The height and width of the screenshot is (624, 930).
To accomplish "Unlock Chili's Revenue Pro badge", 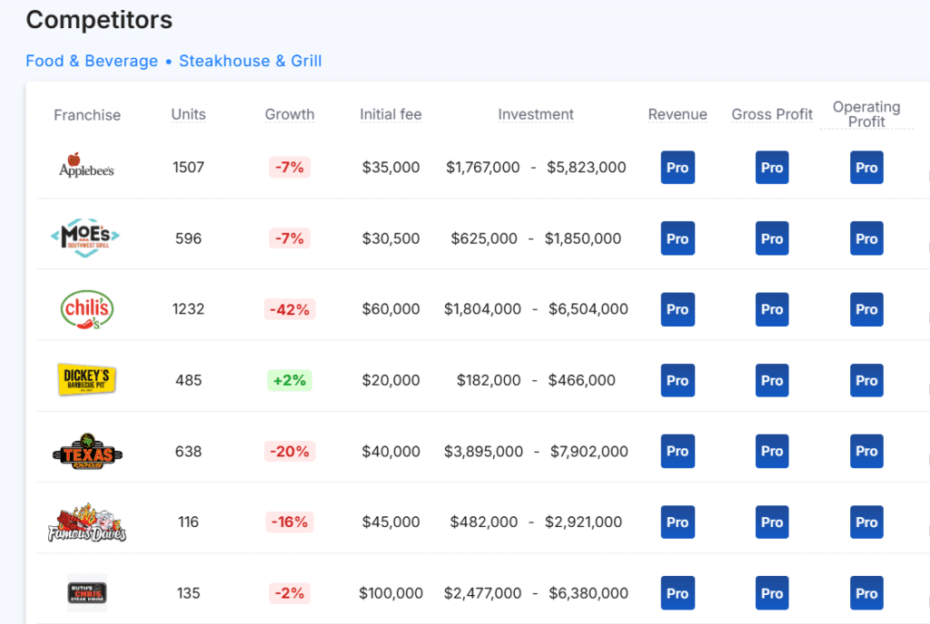I will coord(678,309).
